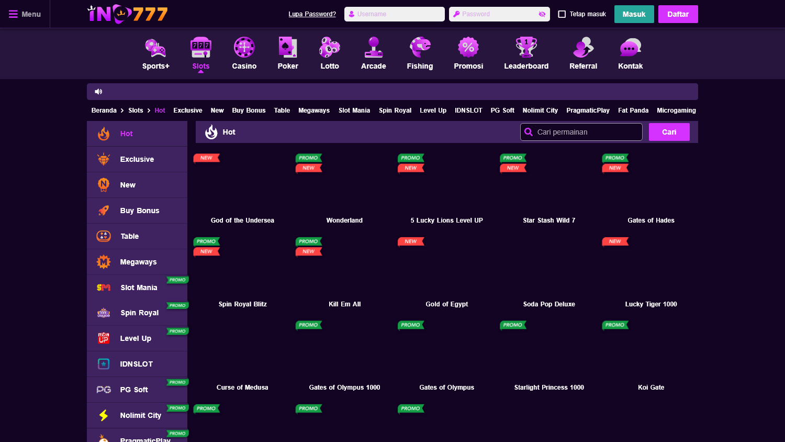Select the Slots 777 machine icon

(201, 48)
